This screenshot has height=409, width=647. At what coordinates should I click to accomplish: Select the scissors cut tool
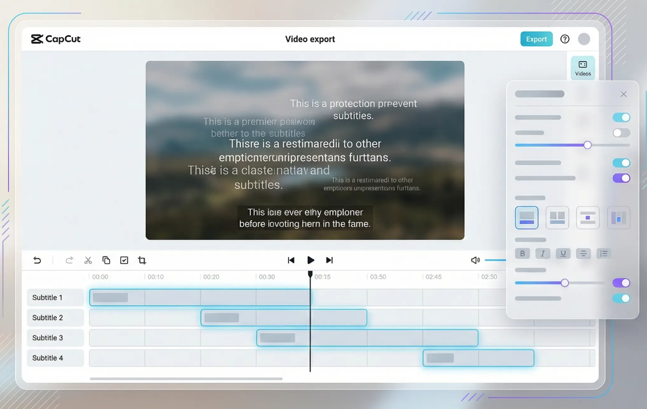tap(88, 260)
